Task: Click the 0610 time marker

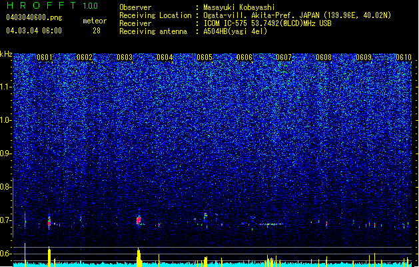Action: (404, 57)
